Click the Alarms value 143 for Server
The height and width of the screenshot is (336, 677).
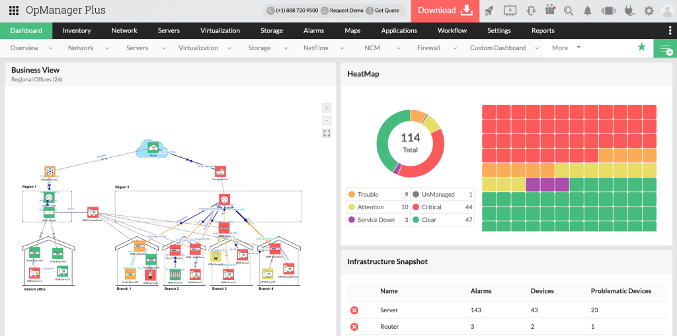[x=476, y=310]
